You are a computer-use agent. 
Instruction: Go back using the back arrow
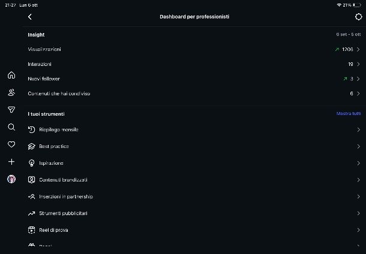pyautogui.click(x=30, y=17)
